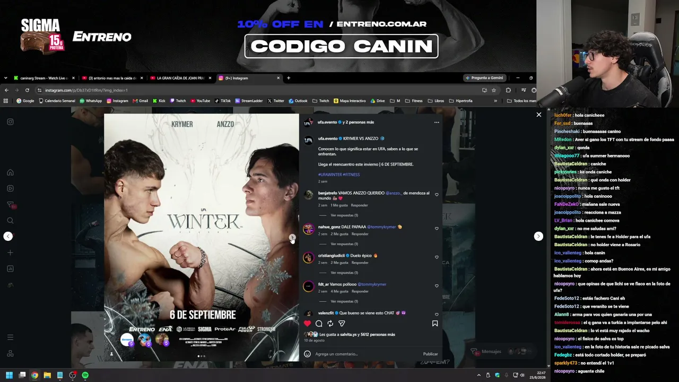This screenshot has height=382, width=679.
Task: Like fdt_ar's comment
Action: pos(437,286)
